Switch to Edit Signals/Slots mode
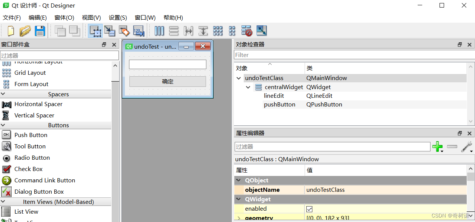 [110, 31]
